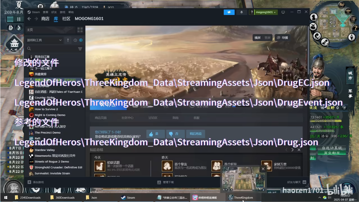Switch to Big Picture mode monitor icon
This screenshot has height=202, width=359.
(x=283, y=12)
